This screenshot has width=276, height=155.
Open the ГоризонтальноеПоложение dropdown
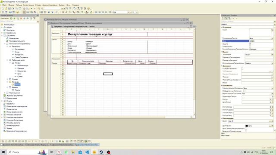coord(272,88)
